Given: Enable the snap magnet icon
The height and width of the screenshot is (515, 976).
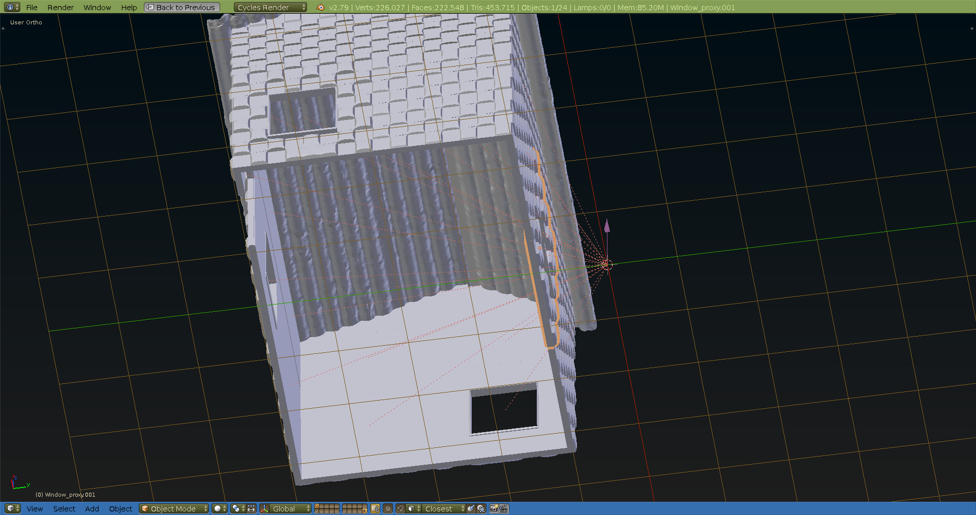Looking at the screenshot, I should click(x=401, y=508).
